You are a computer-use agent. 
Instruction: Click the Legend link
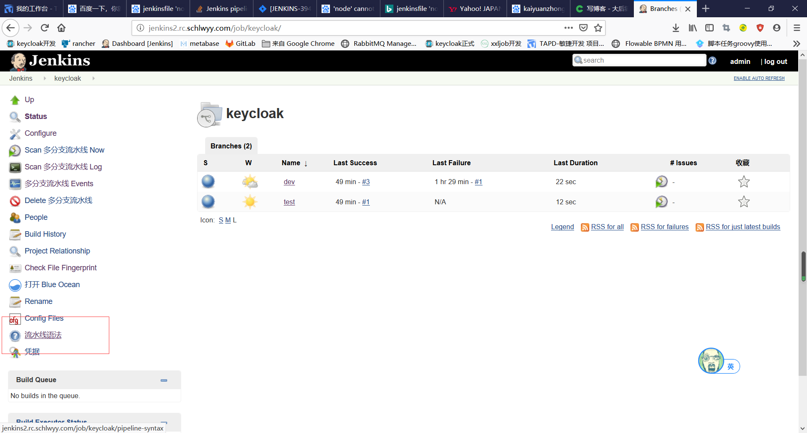coord(562,227)
